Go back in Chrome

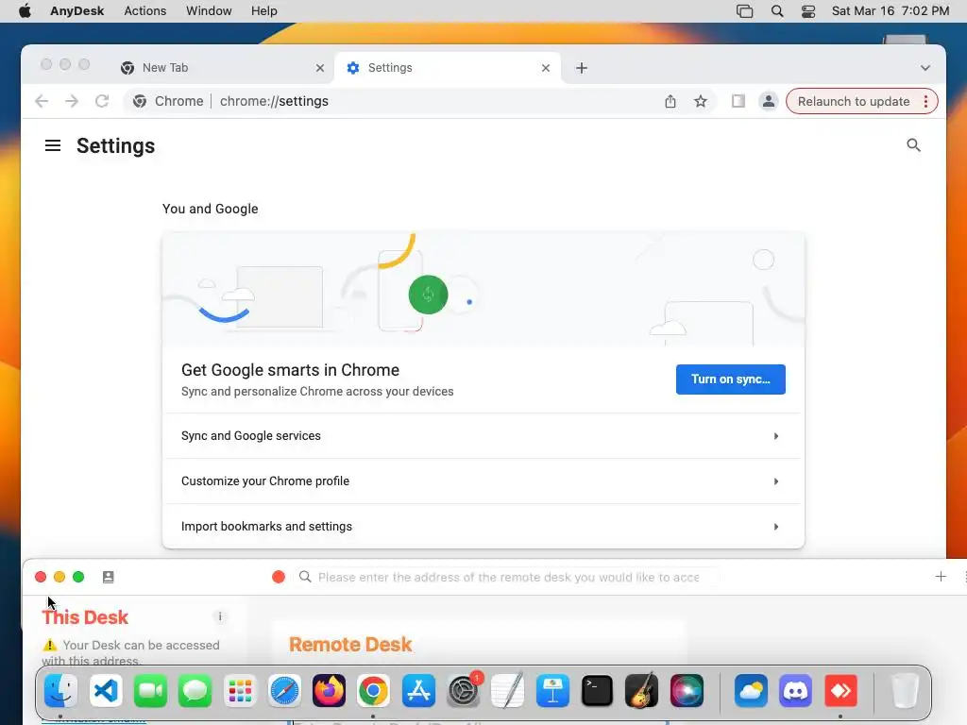point(42,101)
